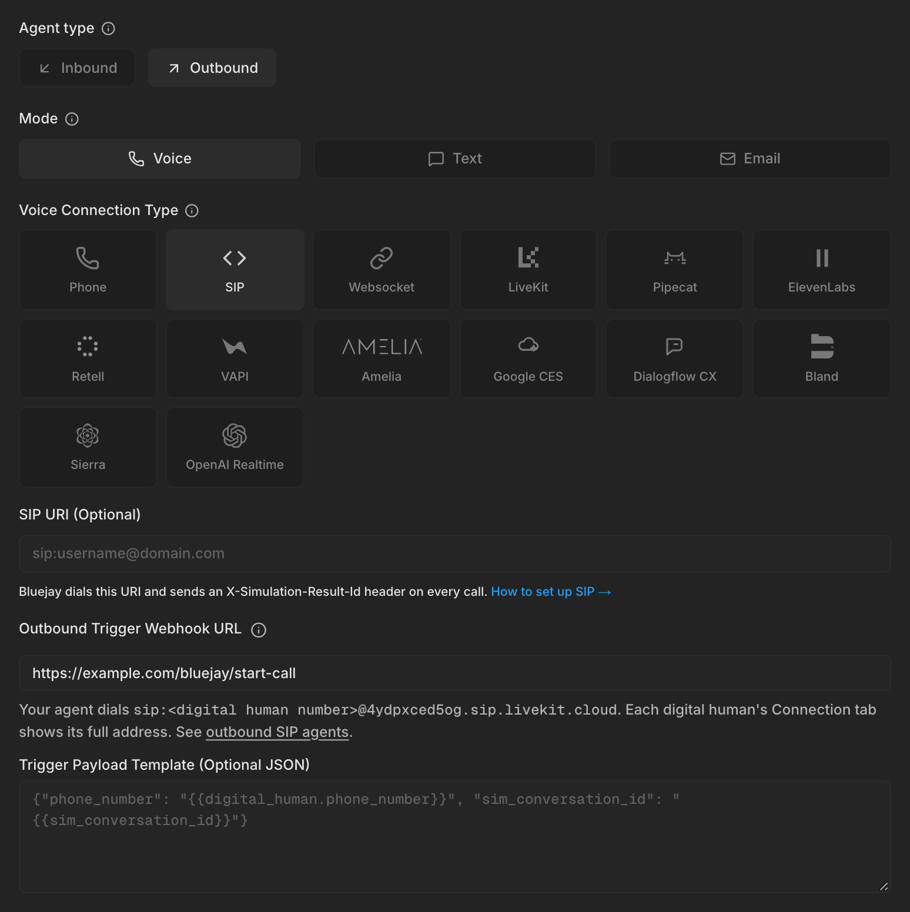Image resolution: width=910 pixels, height=912 pixels.
Task: Switch mode to Voice
Action: 160,159
